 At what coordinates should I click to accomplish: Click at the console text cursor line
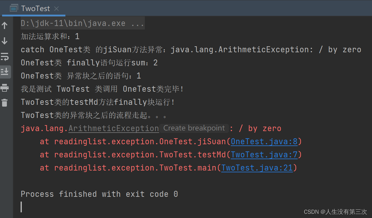[21, 207]
